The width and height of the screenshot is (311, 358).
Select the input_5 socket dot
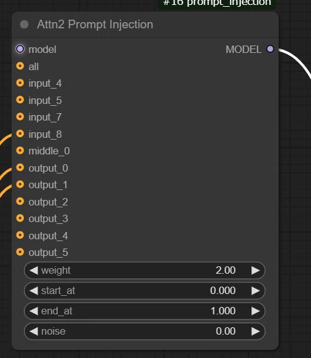[x=20, y=100]
